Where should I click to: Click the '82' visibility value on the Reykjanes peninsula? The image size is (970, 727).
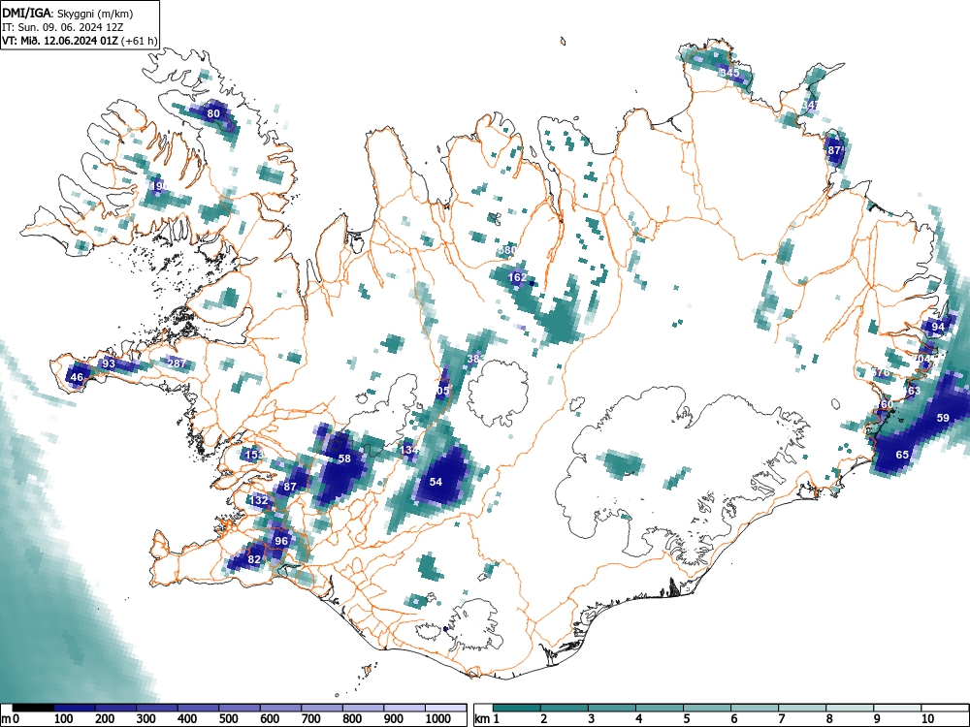click(254, 559)
